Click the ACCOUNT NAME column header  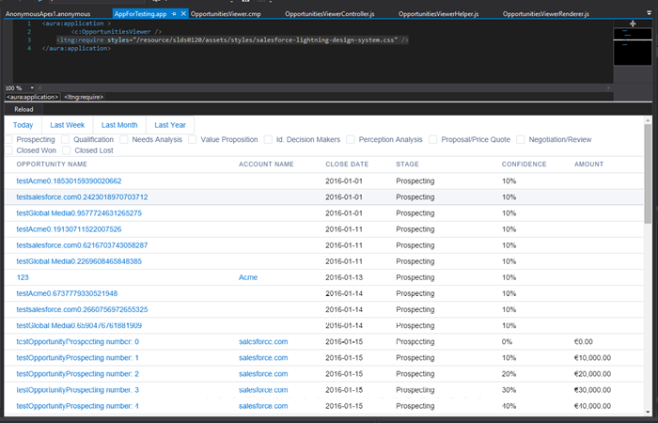pos(266,164)
